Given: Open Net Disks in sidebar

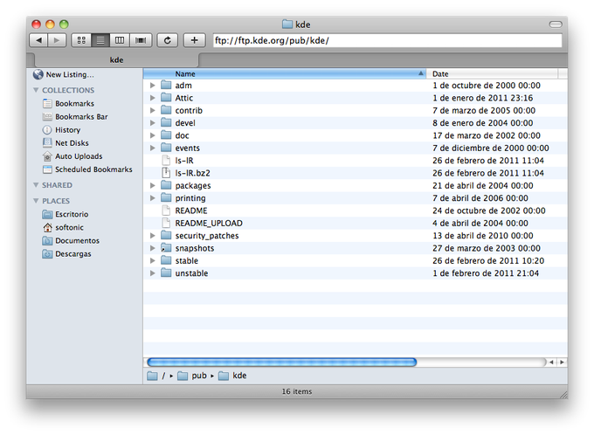Looking at the screenshot, I should (x=66, y=143).
